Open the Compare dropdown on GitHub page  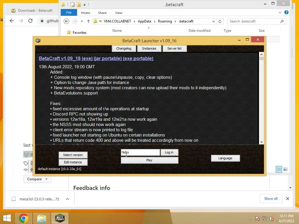click(x=37, y=179)
